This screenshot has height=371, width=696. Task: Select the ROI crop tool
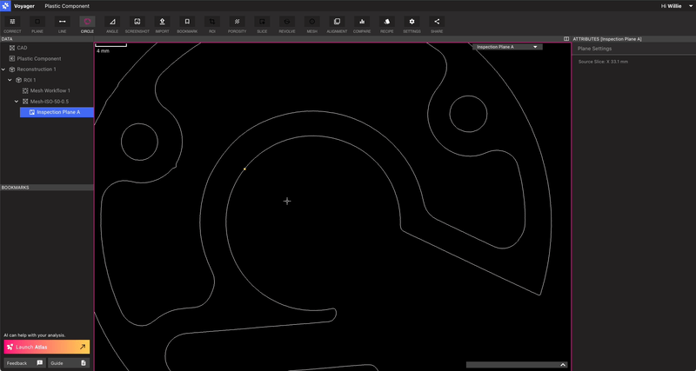point(212,25)
